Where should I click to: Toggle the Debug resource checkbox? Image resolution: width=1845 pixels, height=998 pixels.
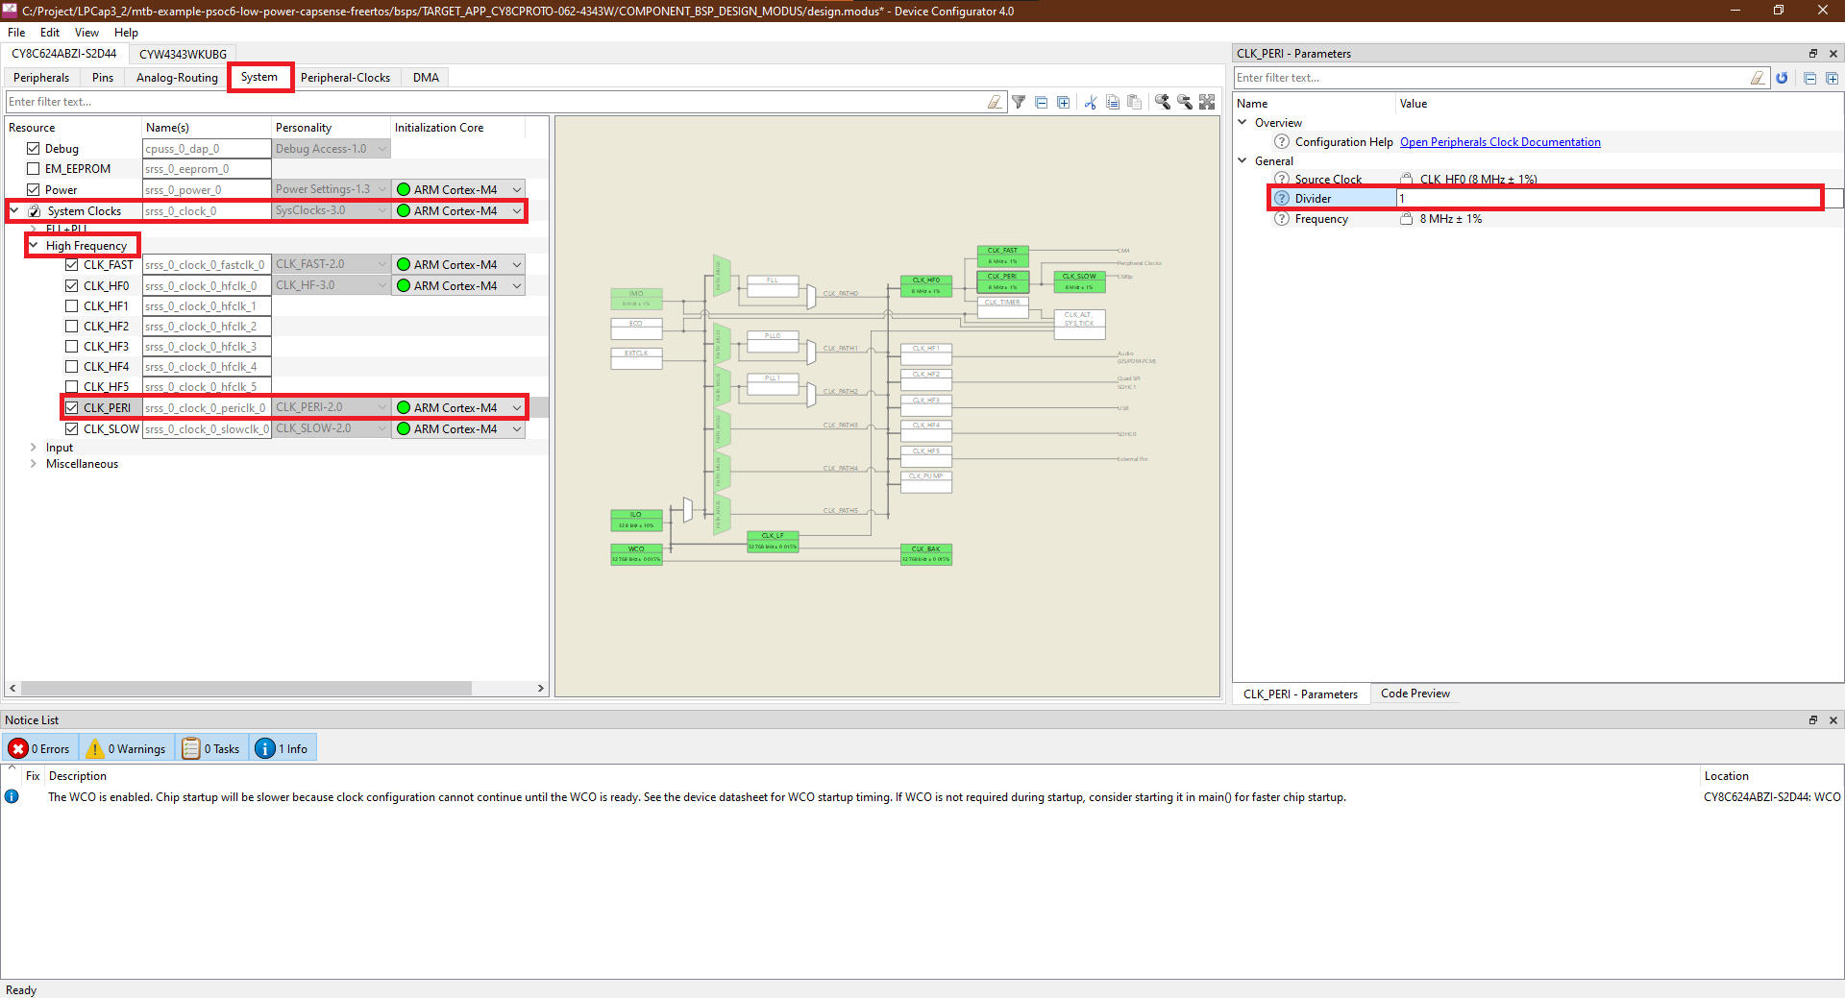click(x=34, y=149)
